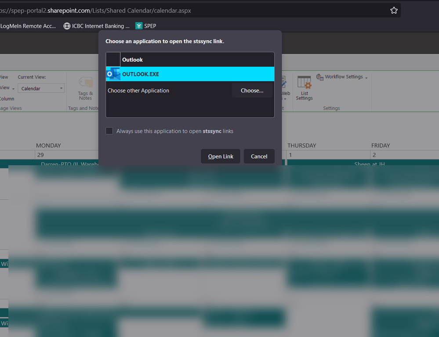Select OUTLOOK.EXE in the application list
Viewport: 439px width, 337px height.
(x=190, y=74)
